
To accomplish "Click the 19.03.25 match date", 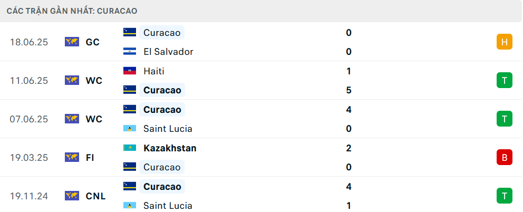I will 29,158.
